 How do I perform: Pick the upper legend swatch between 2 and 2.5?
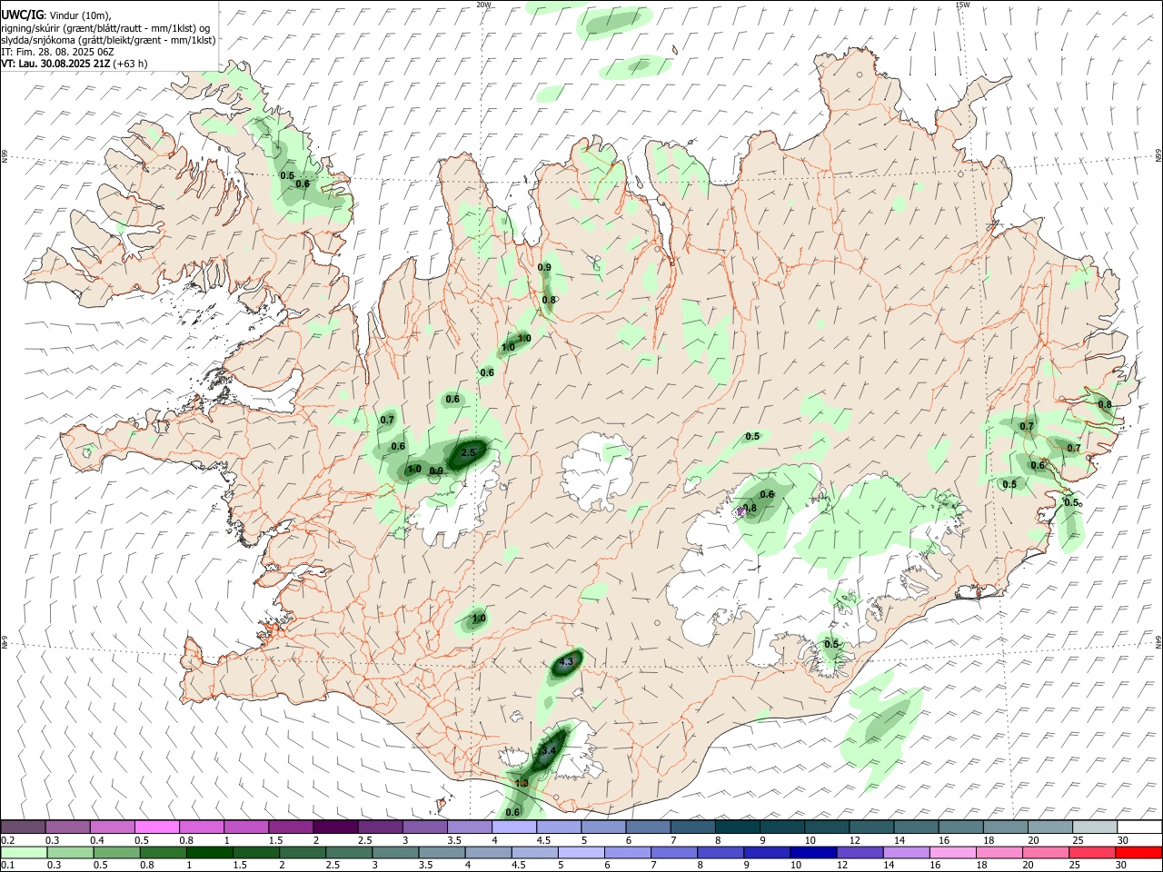coord(335,827)
